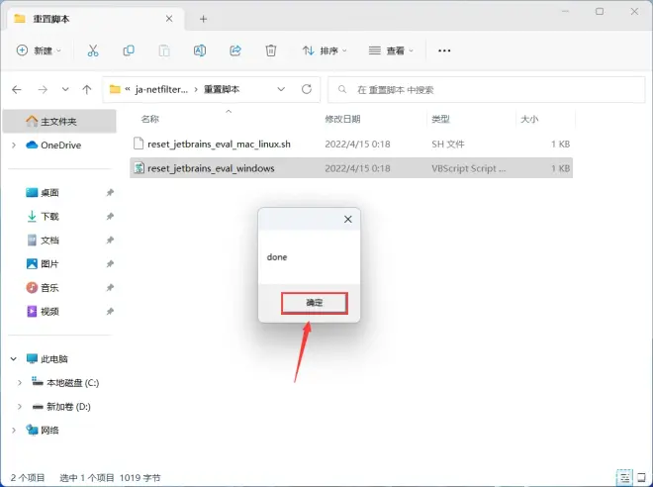Screen dimensions: 653x487
Task: Click the pin icon next to 图片
Action: (x=110, y=263)
